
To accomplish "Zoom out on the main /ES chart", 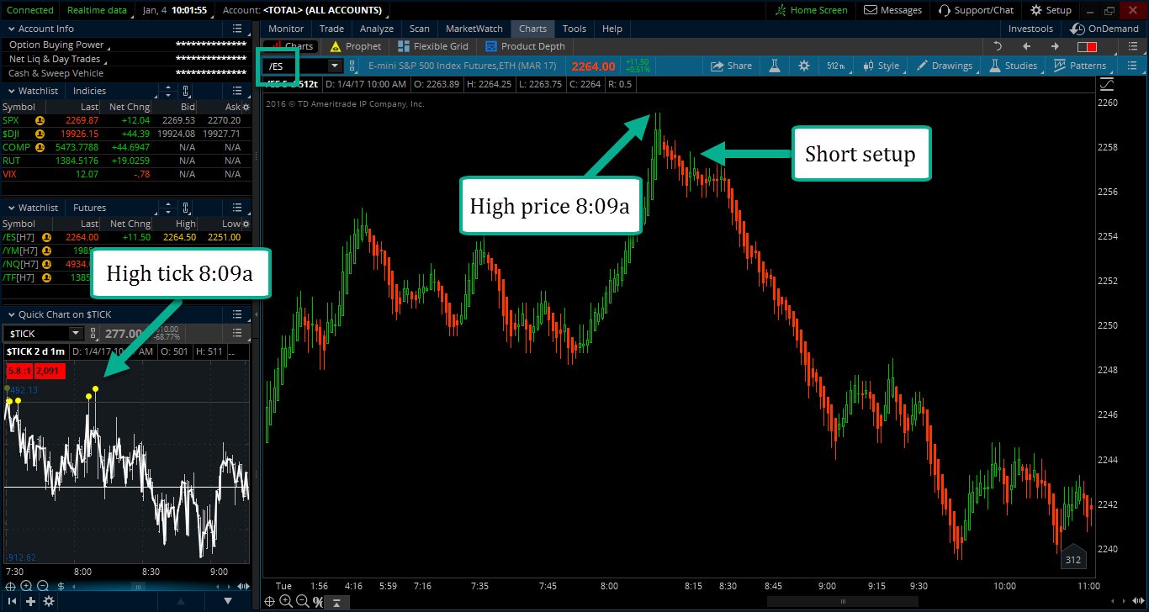I will 302,601.
